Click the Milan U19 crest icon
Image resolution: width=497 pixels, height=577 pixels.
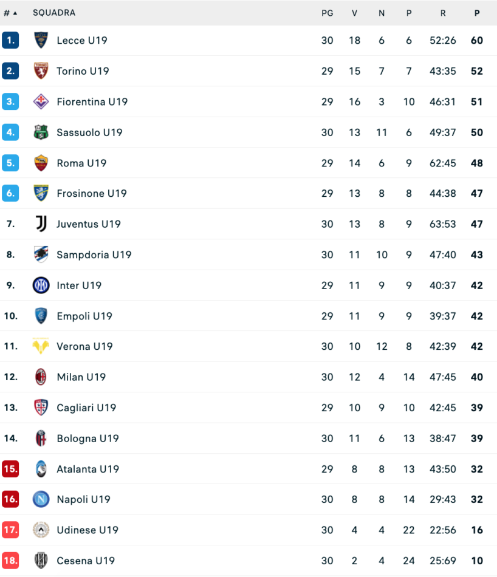(41, 377)
